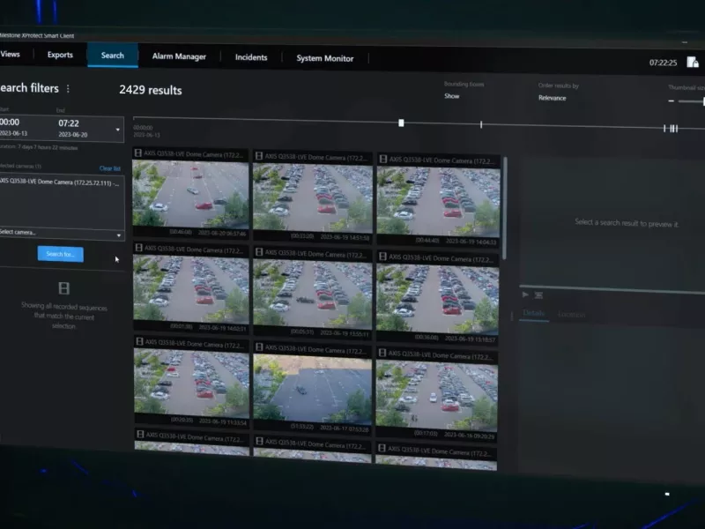Open the Order results by Relevance dropdown
The image size is (705, 529).
[552, 98]
